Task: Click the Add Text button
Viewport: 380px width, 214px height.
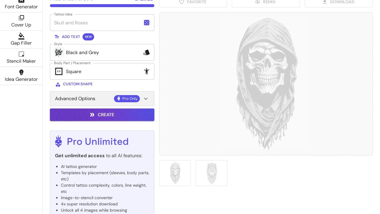Action: (67, 37)
